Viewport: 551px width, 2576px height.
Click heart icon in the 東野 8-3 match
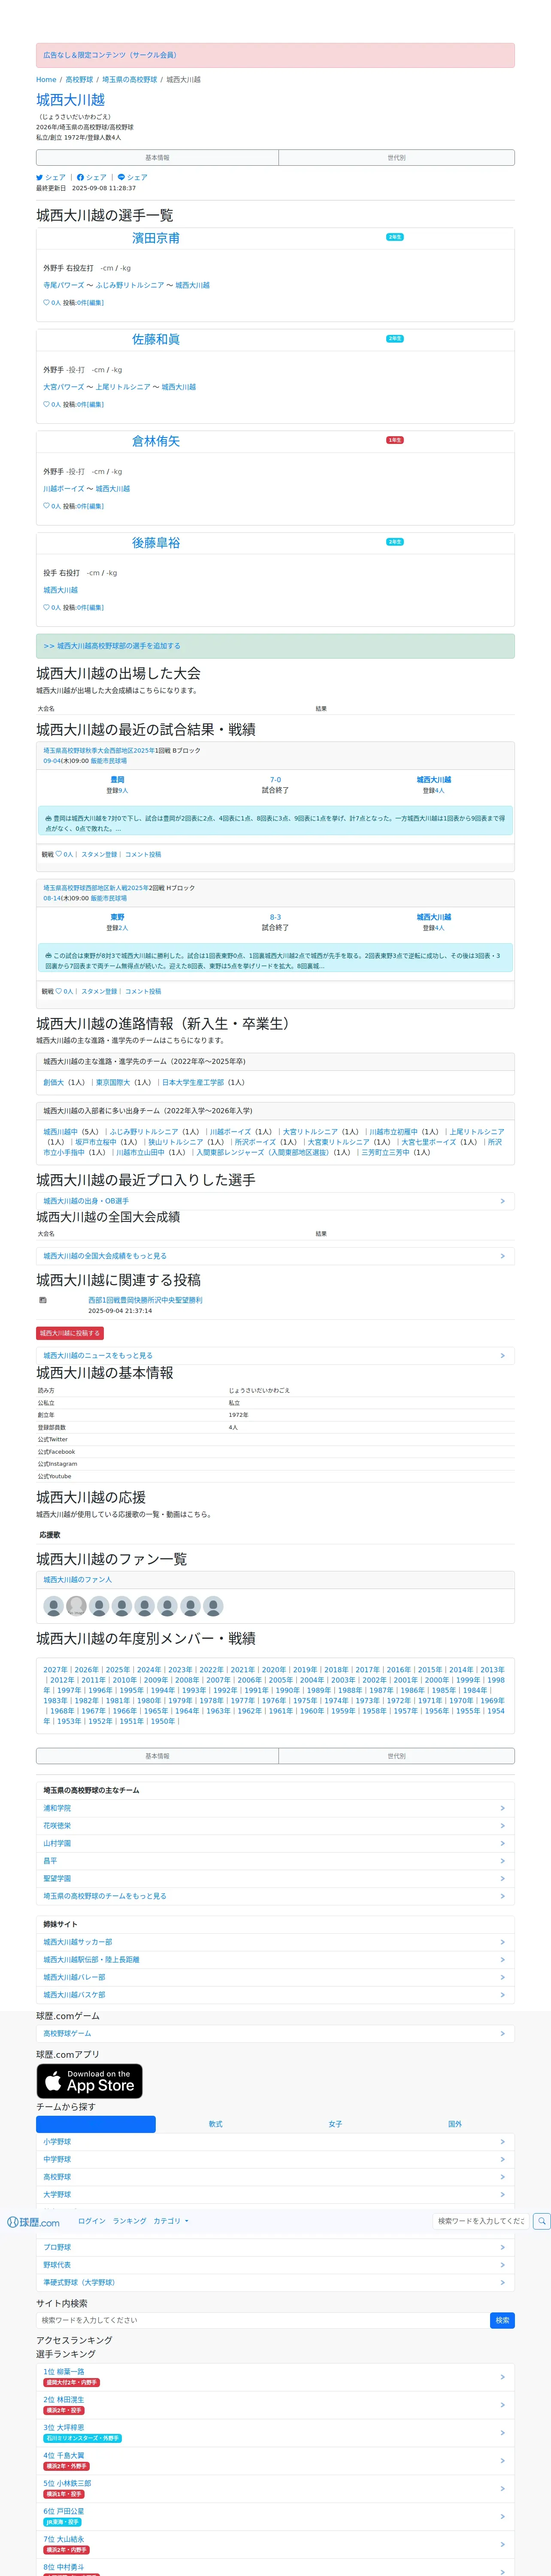pyautogui.click(x=59, y=991)
